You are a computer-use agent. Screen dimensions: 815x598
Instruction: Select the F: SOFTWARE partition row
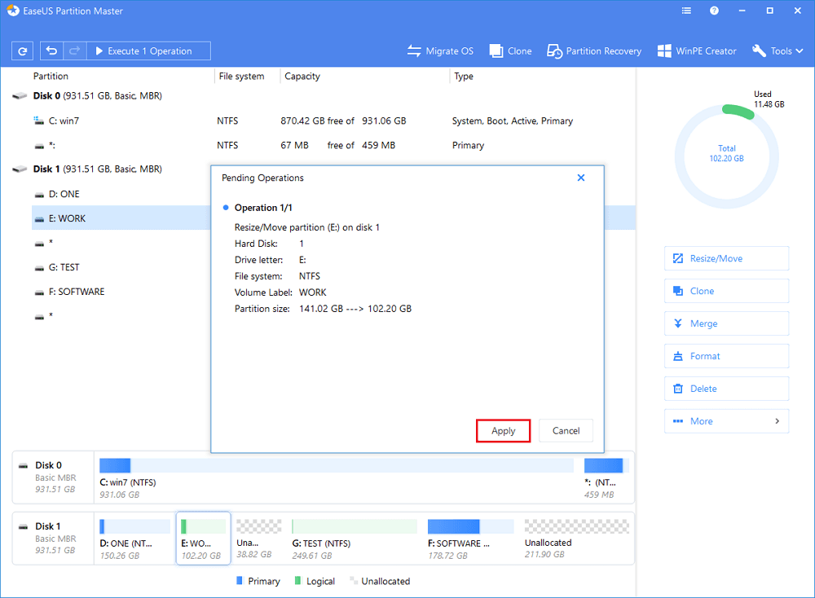(121, 292)
